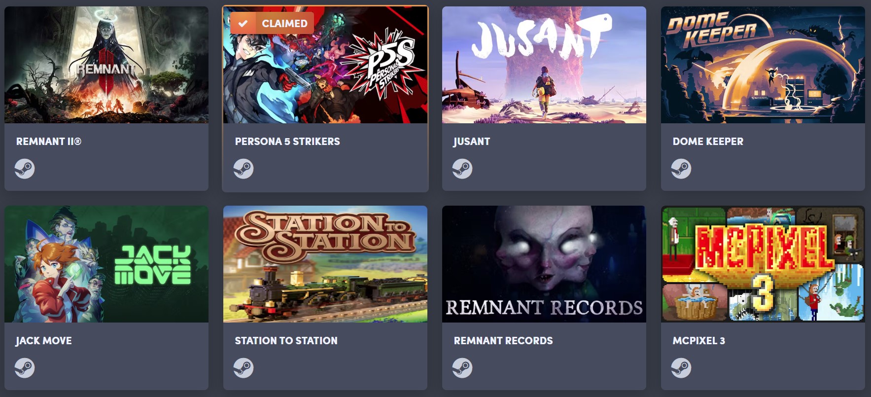871x397 pixels.
Task: Open the Jusant cover artwork
Action: (544, 65)
